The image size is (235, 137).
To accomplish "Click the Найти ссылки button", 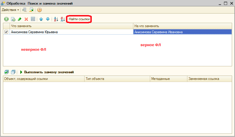I will coord(79,19).
